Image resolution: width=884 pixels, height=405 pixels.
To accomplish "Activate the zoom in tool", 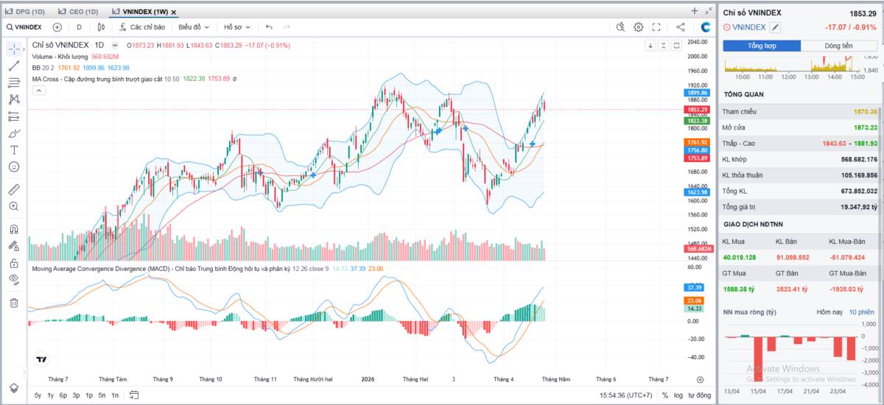I will pyautogui.click(x=14, y=206).
